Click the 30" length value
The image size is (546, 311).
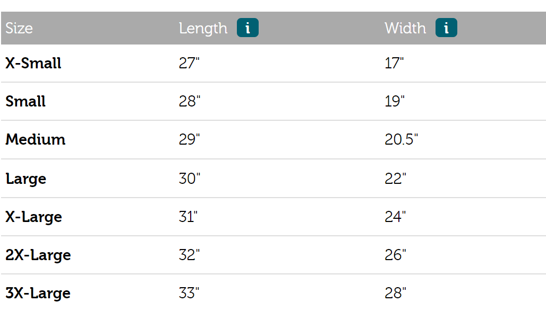[x=190, y=179]
